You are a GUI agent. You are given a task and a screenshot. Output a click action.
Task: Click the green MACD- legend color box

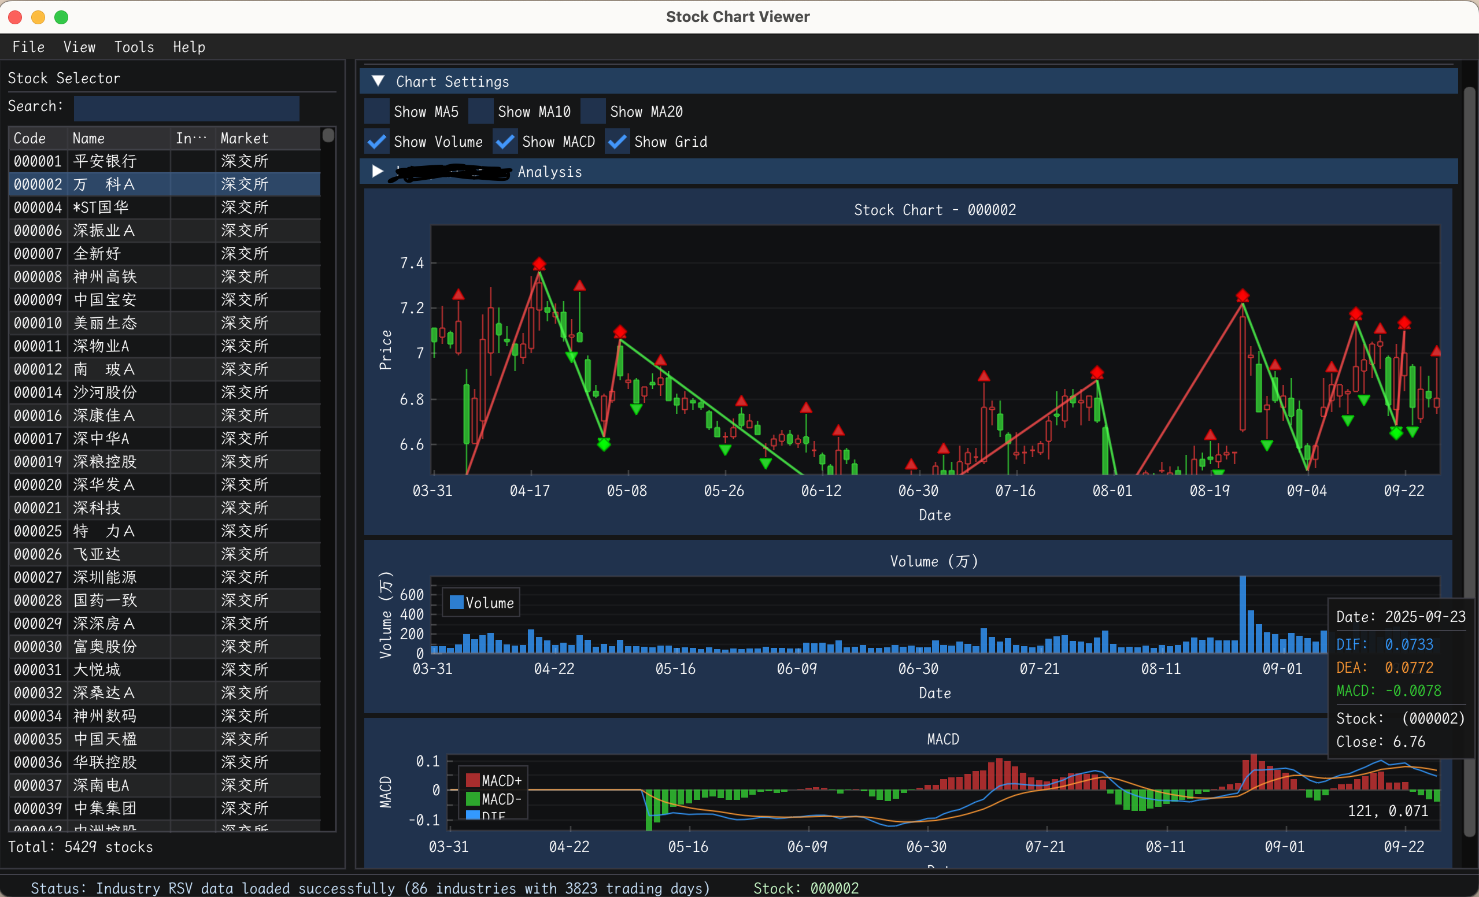[473, 799]
